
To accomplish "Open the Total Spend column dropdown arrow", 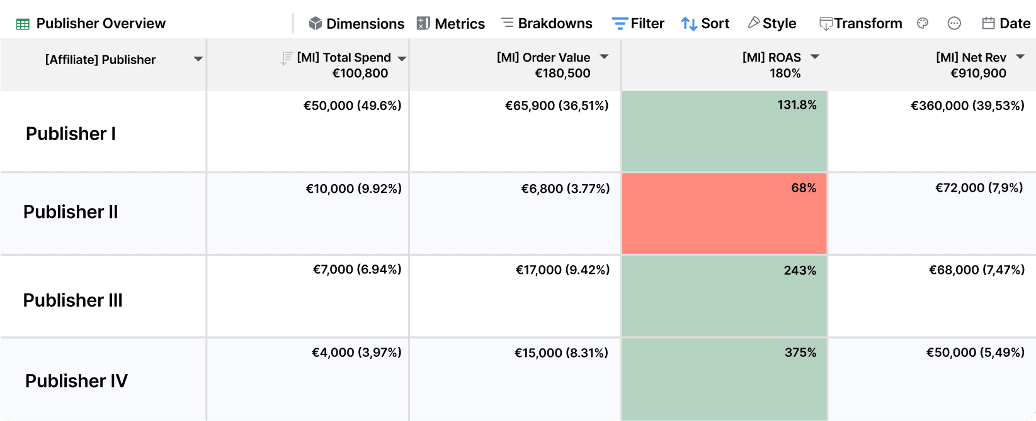I will coord(402,58).
